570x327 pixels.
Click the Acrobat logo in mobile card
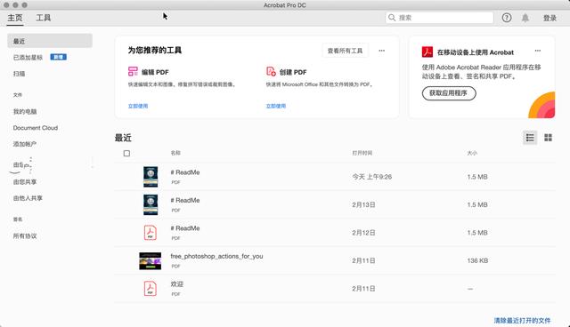(x=427, y=52)
